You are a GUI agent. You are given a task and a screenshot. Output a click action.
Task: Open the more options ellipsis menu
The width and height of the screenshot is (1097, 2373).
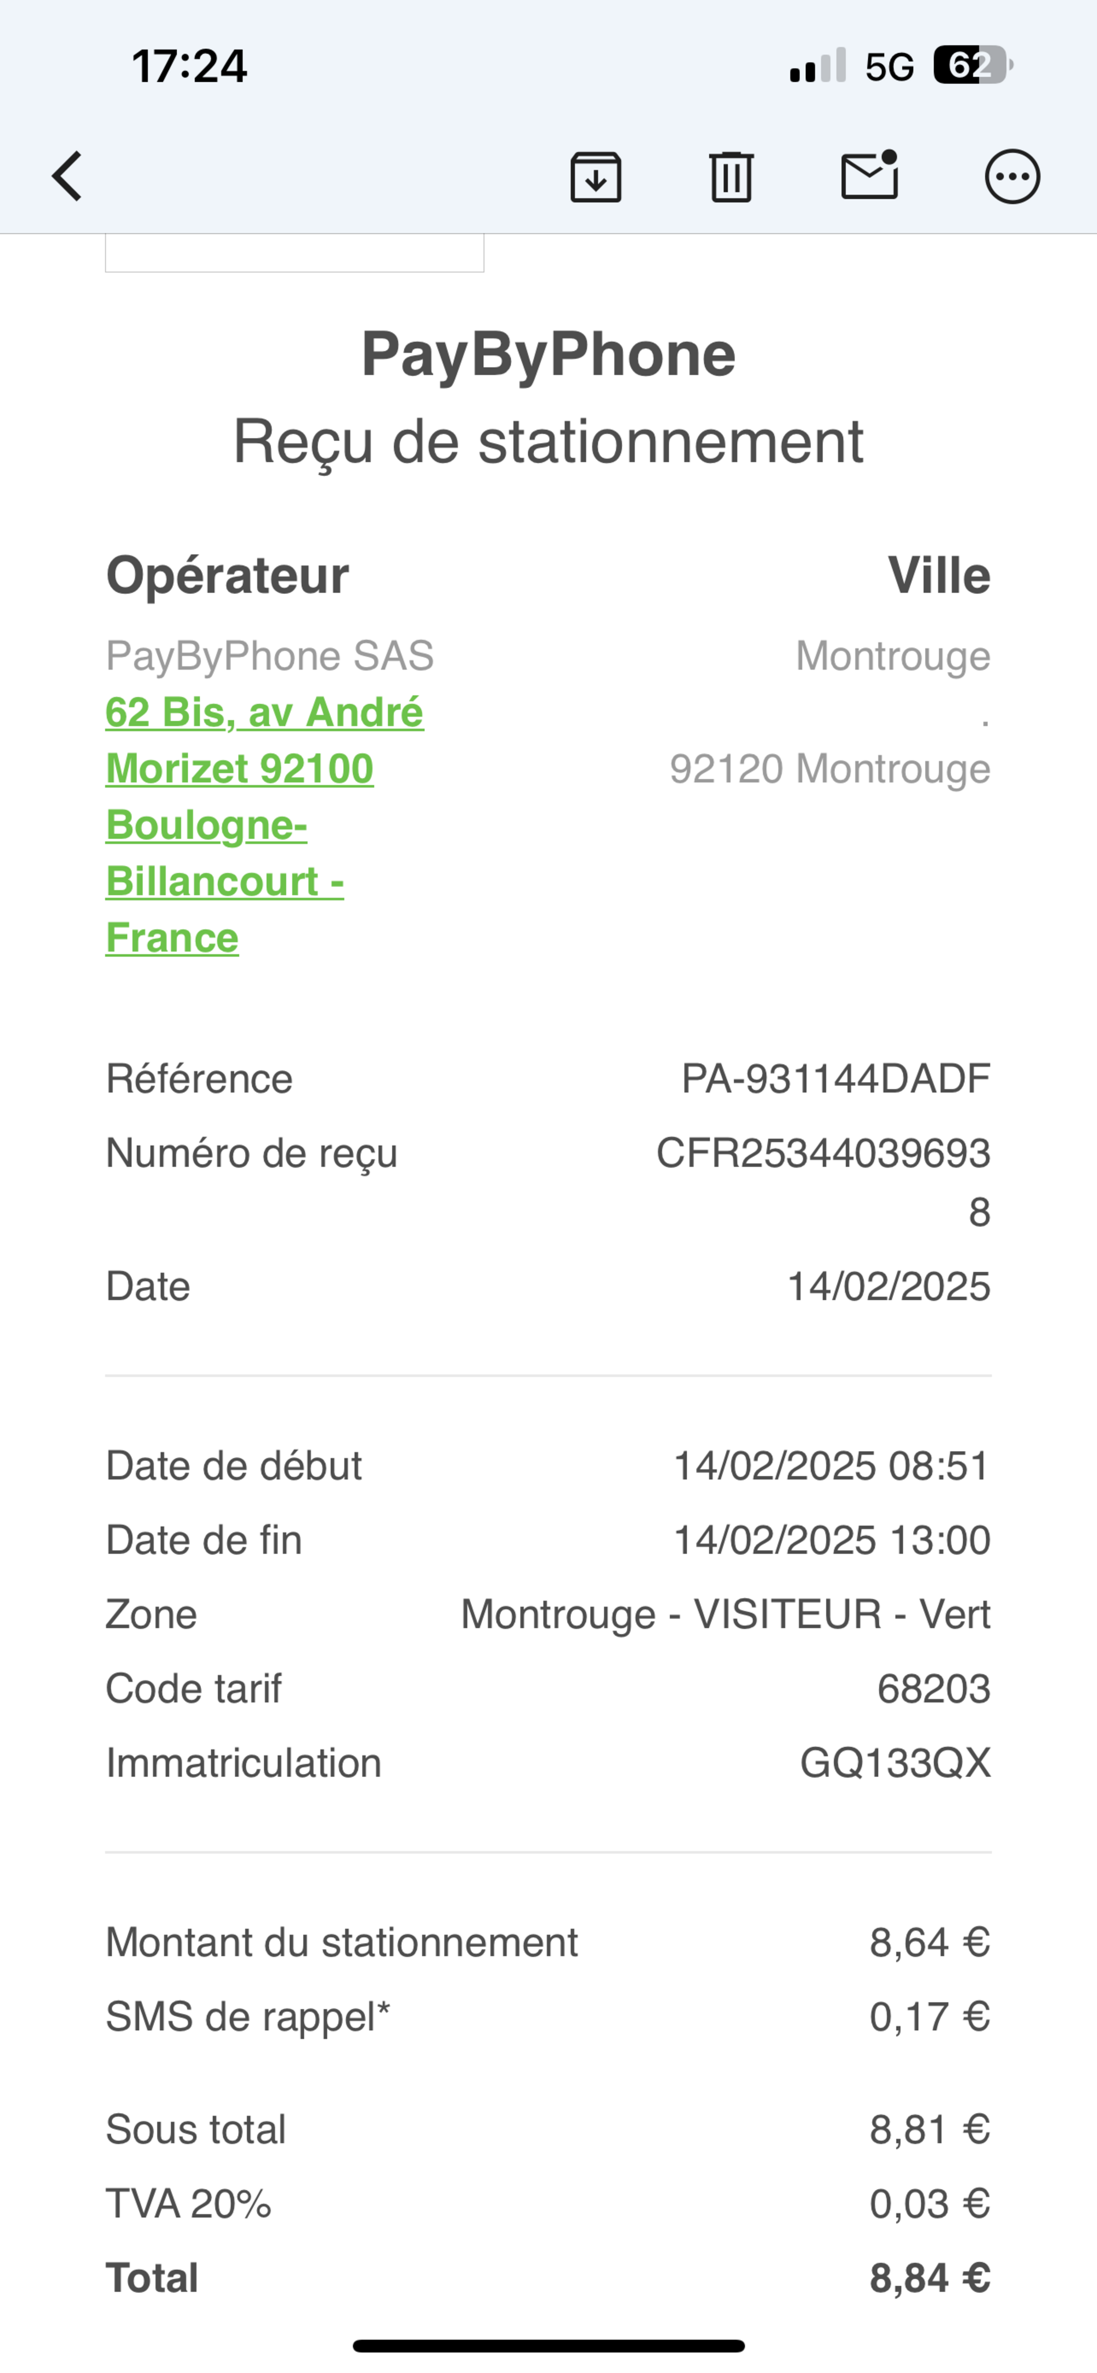coord(1013,176)
